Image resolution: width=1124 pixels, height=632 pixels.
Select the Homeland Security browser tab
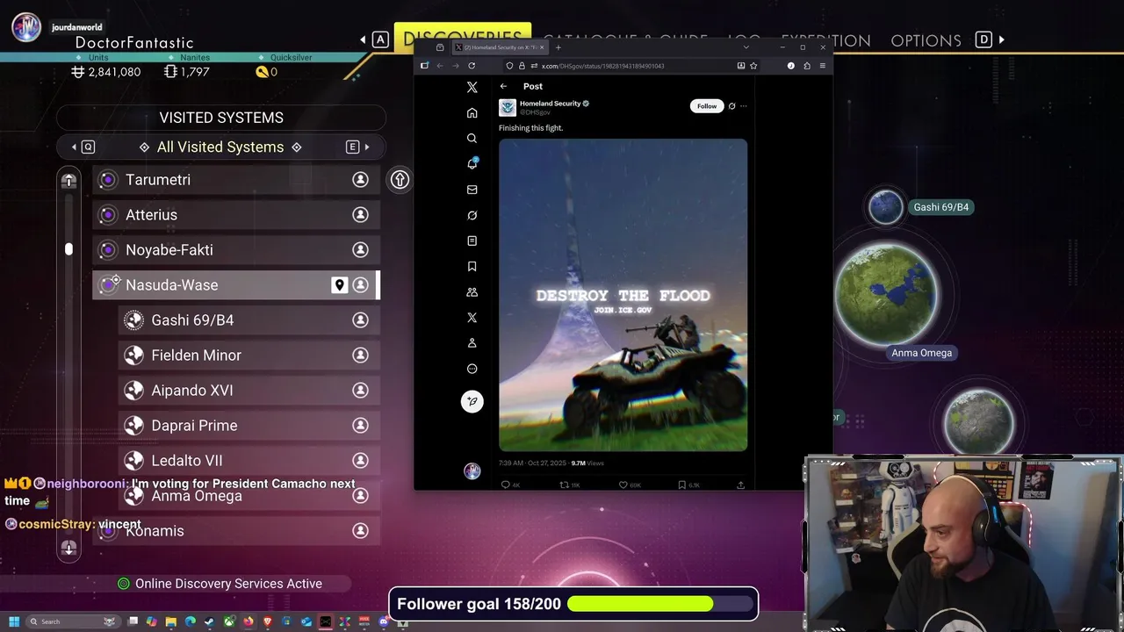(x=499, y=47)
